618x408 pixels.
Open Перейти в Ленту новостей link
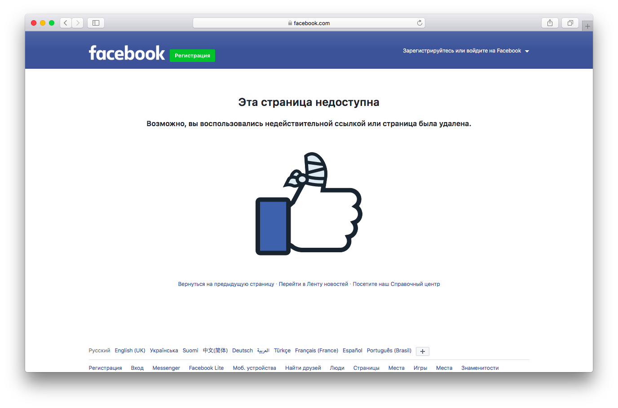[x=313, y=284]
